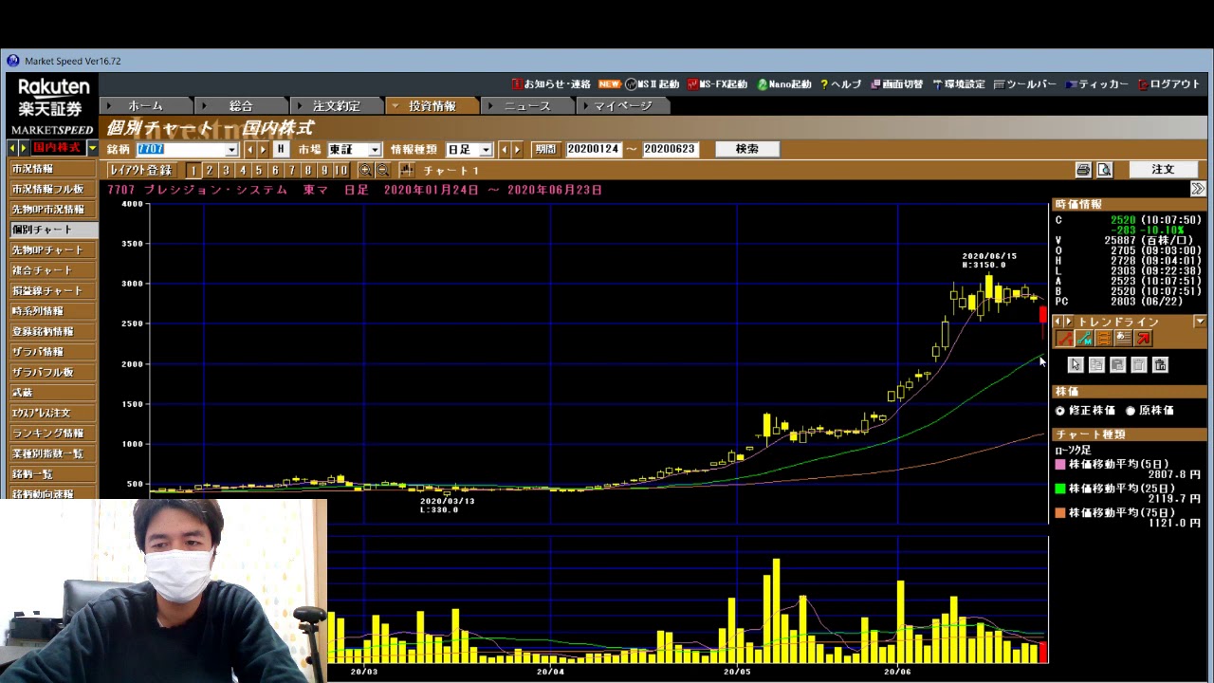1214x683 pixels.
Task: Select the red trendline drawing tool
Action: tap(1065, 339)
